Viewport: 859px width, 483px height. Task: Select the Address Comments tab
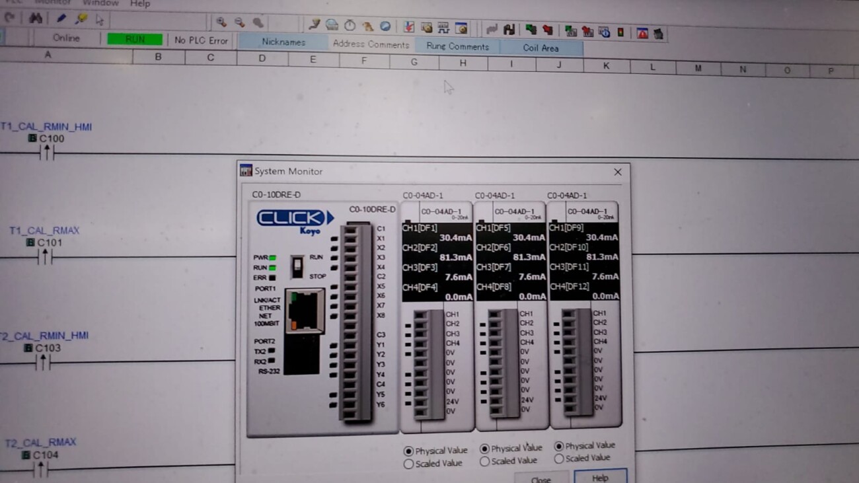tap(371, 44)
